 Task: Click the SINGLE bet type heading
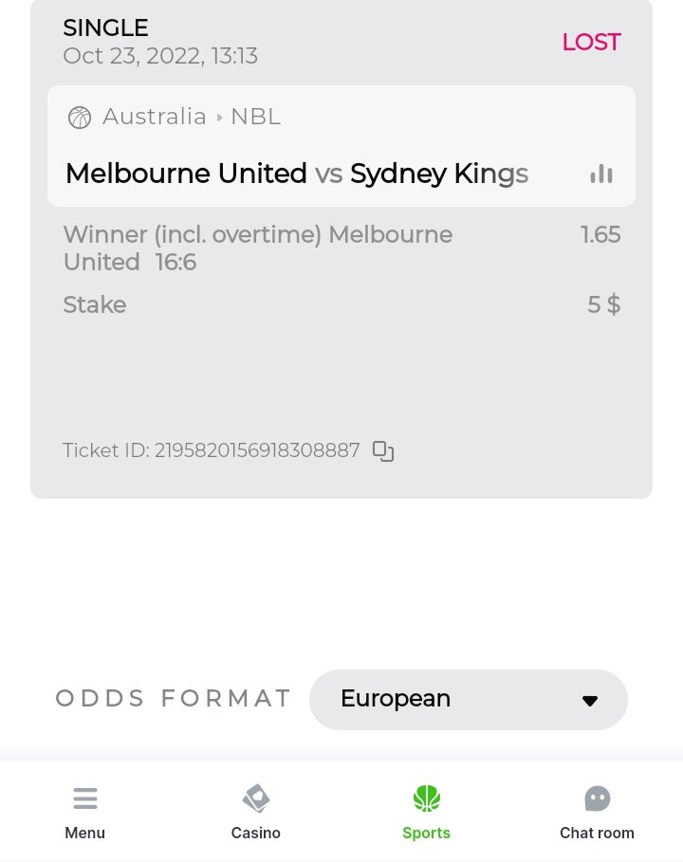tap(105, 28)
